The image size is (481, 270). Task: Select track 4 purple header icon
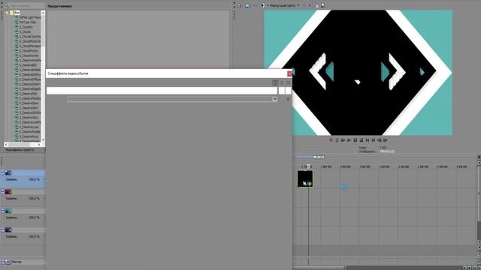tap(8, 230)
